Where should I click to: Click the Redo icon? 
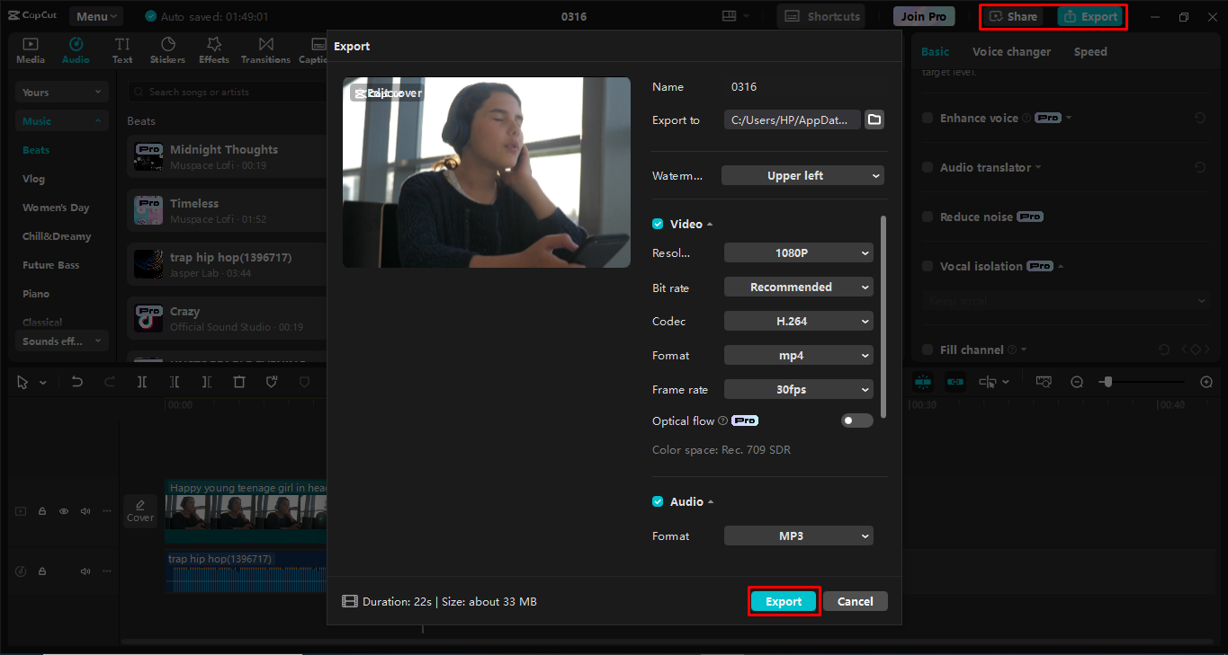tap(109, 381)
